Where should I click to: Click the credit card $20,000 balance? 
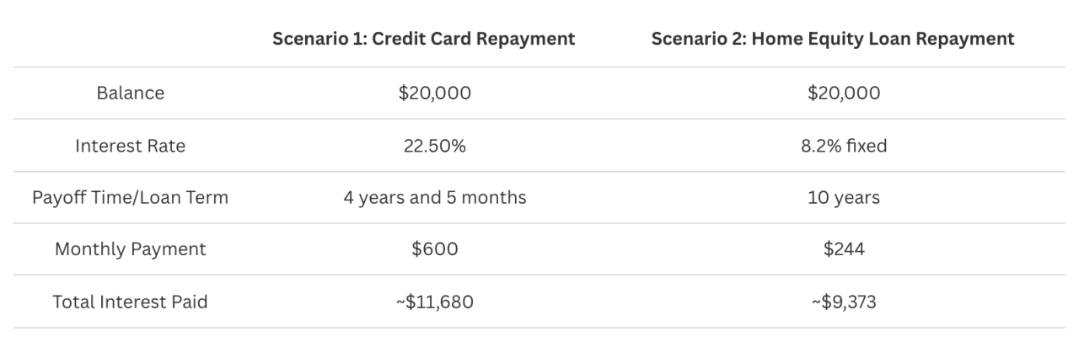[x=435, y=94]
